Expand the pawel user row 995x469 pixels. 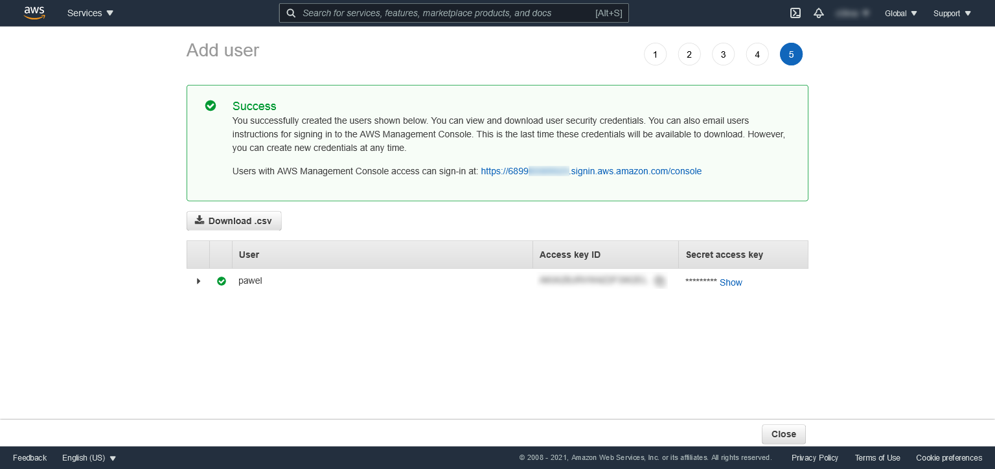click(x=198, y=281)
